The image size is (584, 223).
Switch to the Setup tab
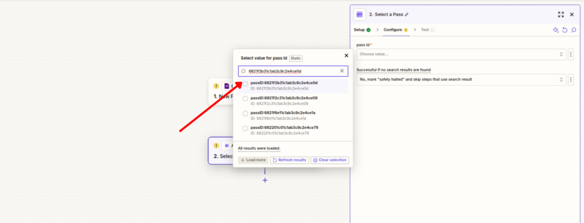[362, 30]
